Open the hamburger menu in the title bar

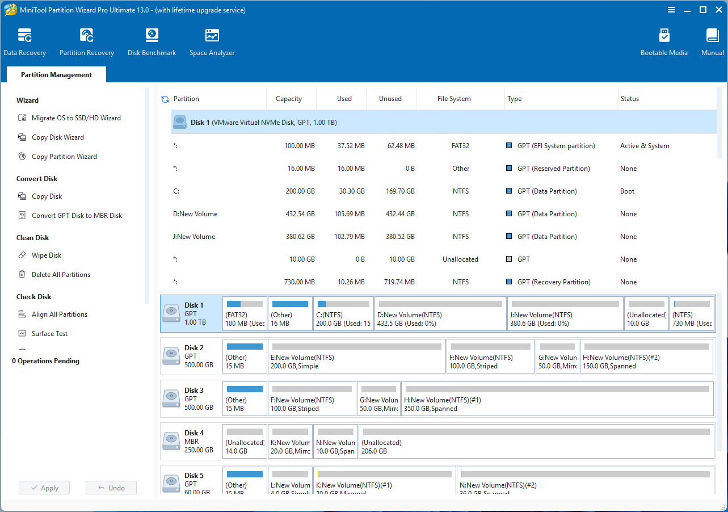click(x=671, y=10)
